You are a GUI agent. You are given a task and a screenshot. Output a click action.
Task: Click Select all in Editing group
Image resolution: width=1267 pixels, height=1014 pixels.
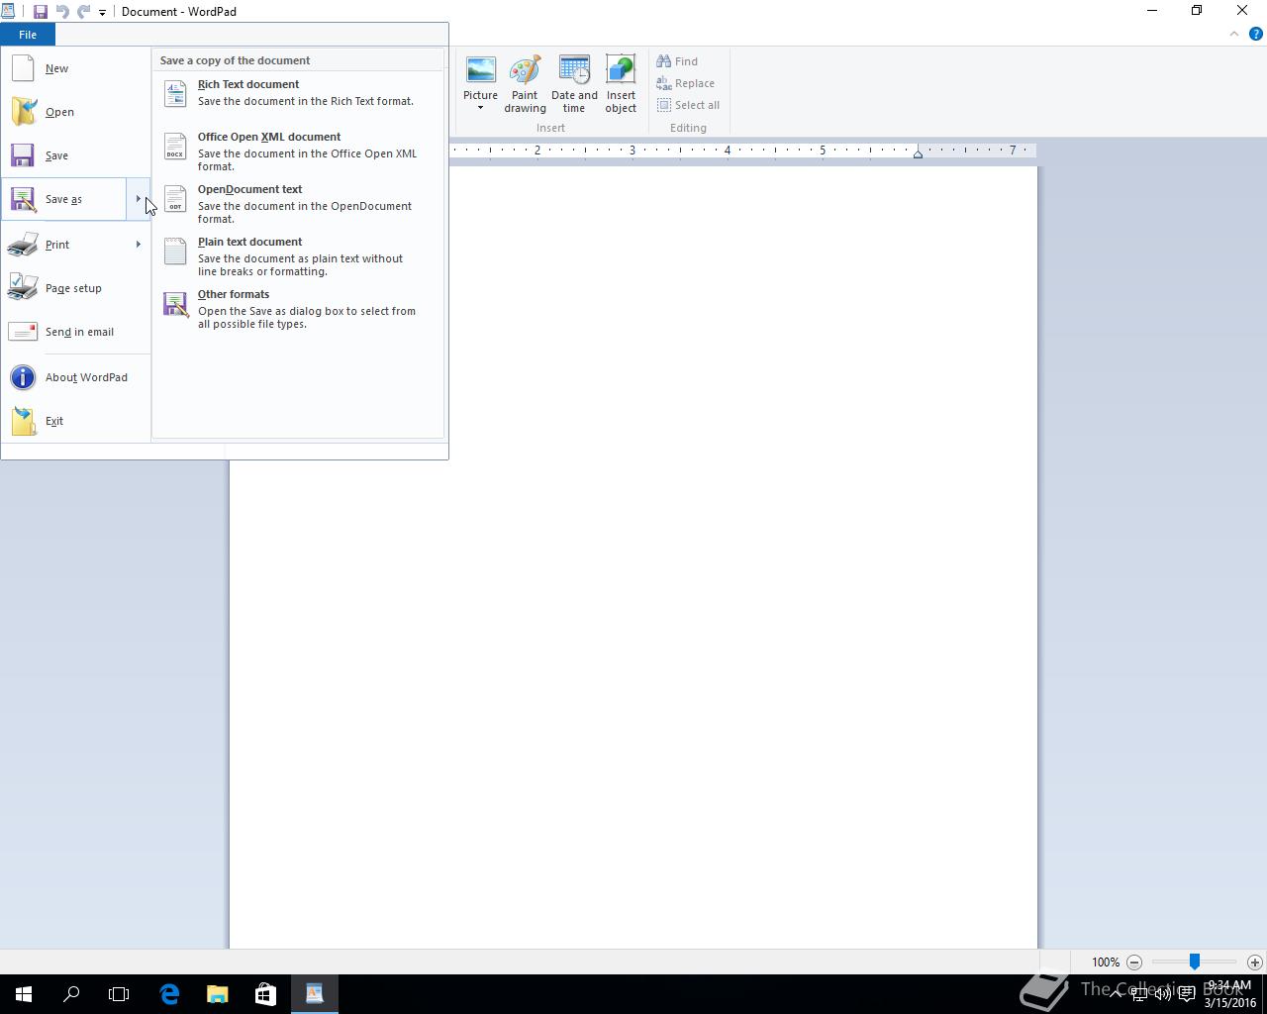[x=689, y=105]
